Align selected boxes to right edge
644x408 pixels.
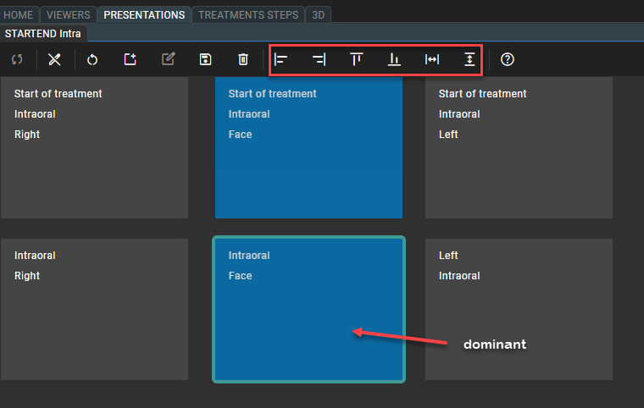pyautogui.click(x=319, y=59)
